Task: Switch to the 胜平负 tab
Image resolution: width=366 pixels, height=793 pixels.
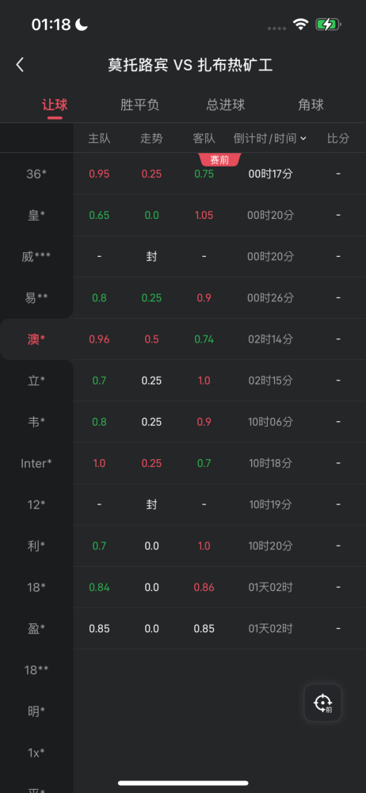Action: [140, 105]
